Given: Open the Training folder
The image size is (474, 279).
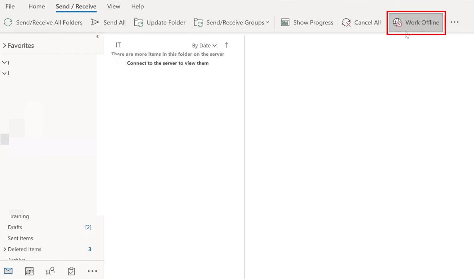Looking at the screenshot, I should point(19,216).
